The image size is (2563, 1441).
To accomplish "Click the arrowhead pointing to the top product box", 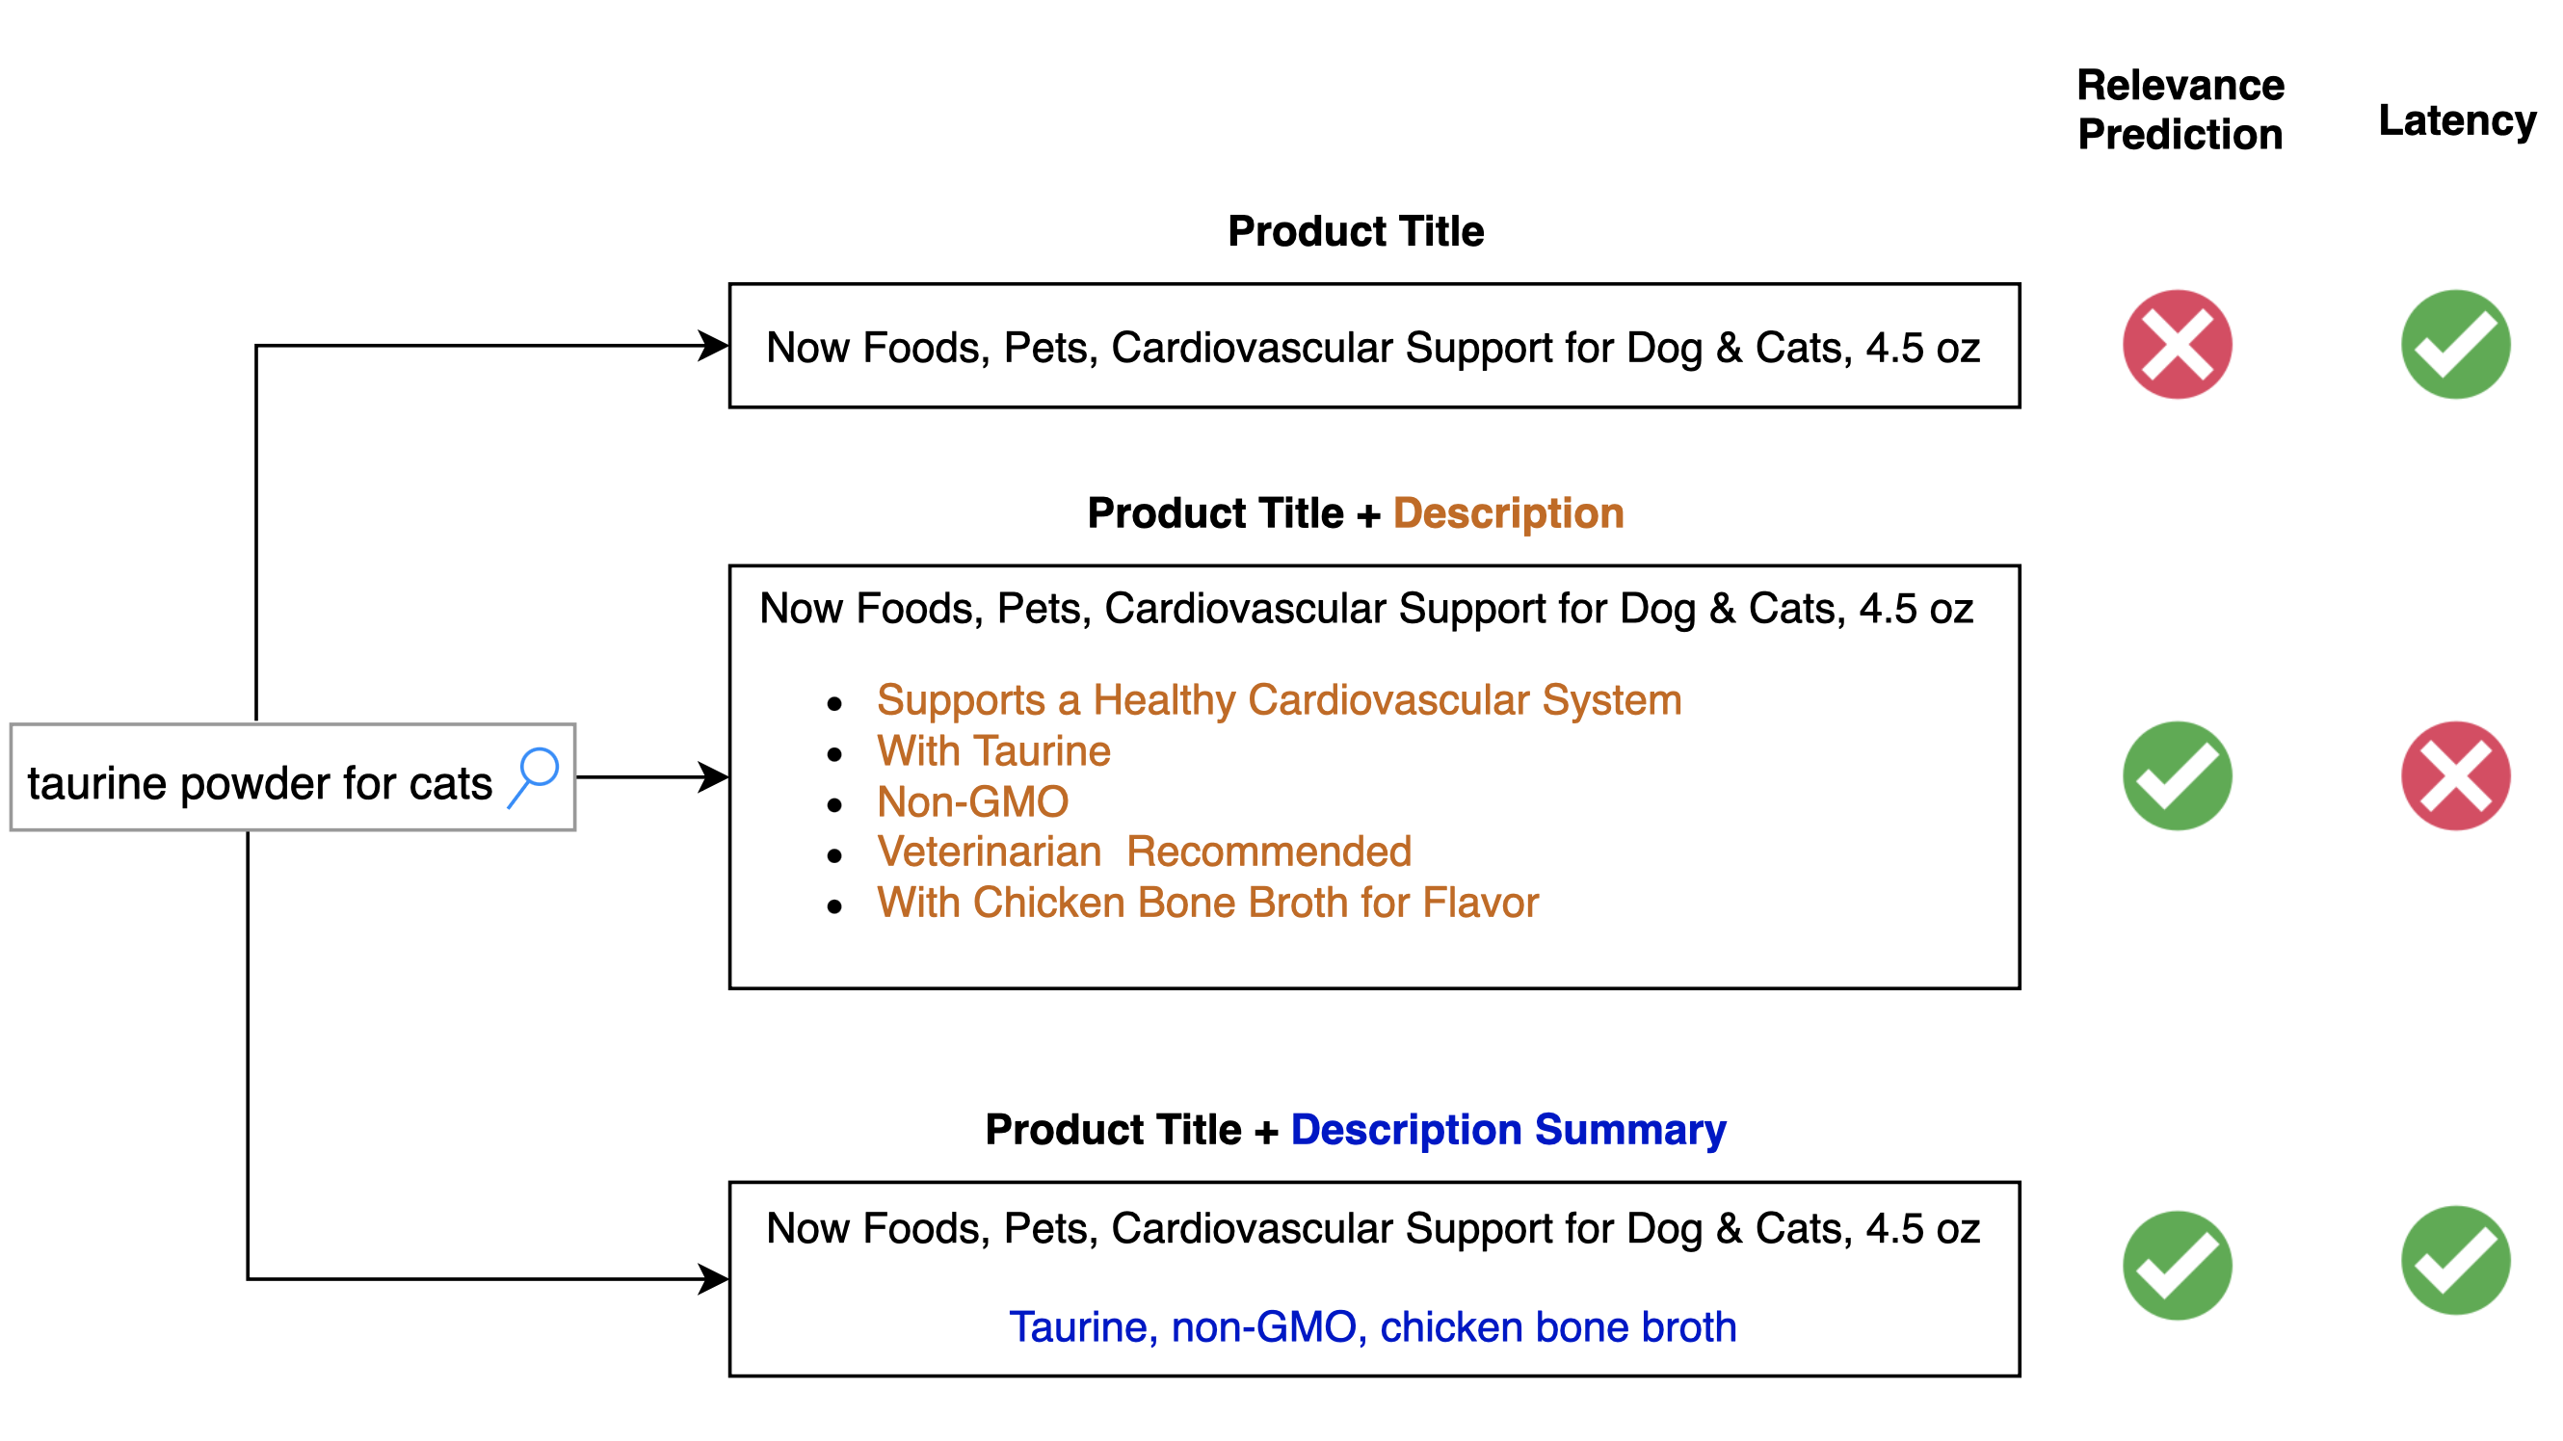I will coord(712,346).
